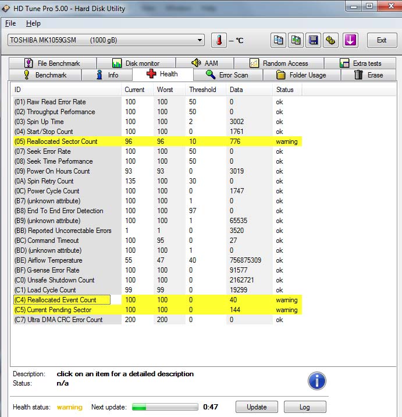Select the (BD) unknown attribute row
402x417 pixels.
point(158,250)
